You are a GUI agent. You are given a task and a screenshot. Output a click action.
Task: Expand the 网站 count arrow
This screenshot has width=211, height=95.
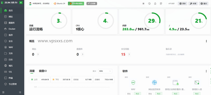[38, 54]
